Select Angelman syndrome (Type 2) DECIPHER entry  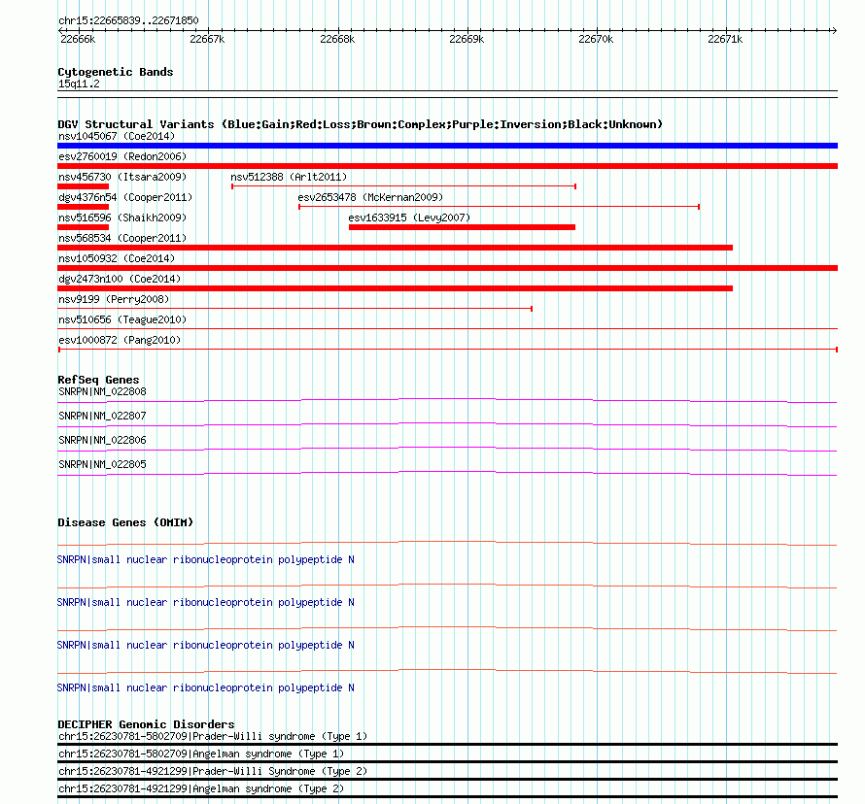[x=201, y=789]
